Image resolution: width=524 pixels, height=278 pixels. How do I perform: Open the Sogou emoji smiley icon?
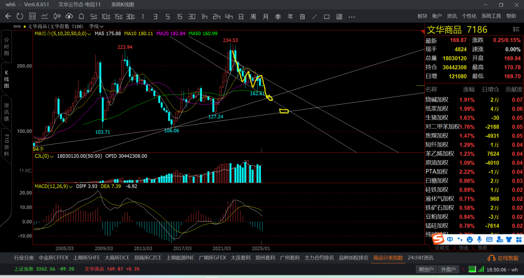470,240
